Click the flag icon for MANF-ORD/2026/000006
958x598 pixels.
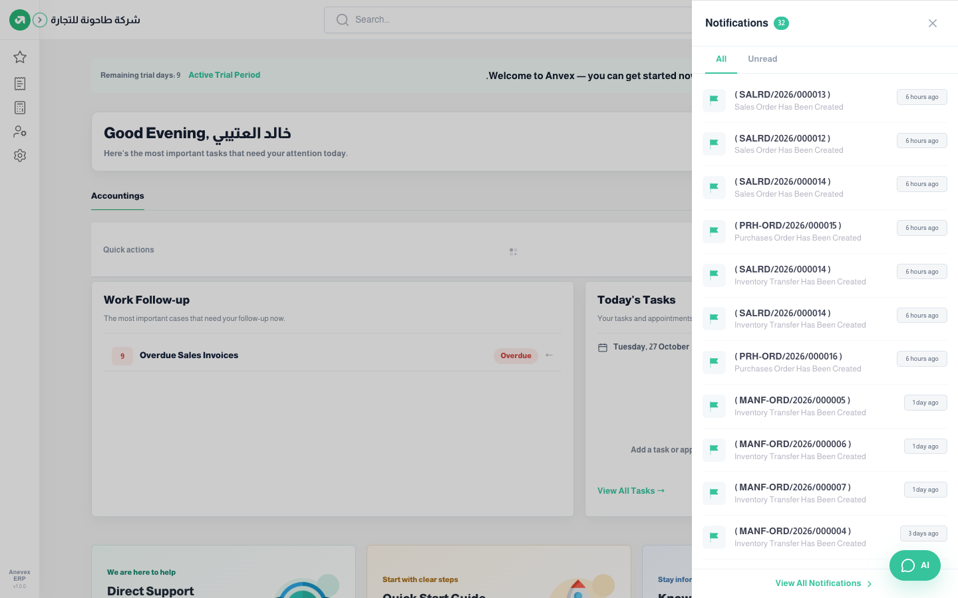(x=714, y=450)
